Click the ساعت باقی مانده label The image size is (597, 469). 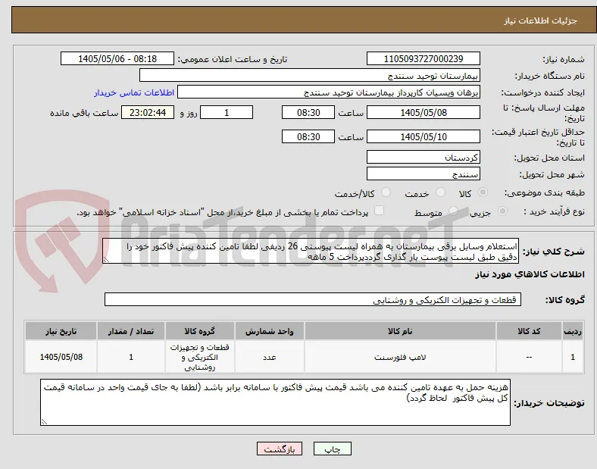pyautogui.click(x=84, y=113)
